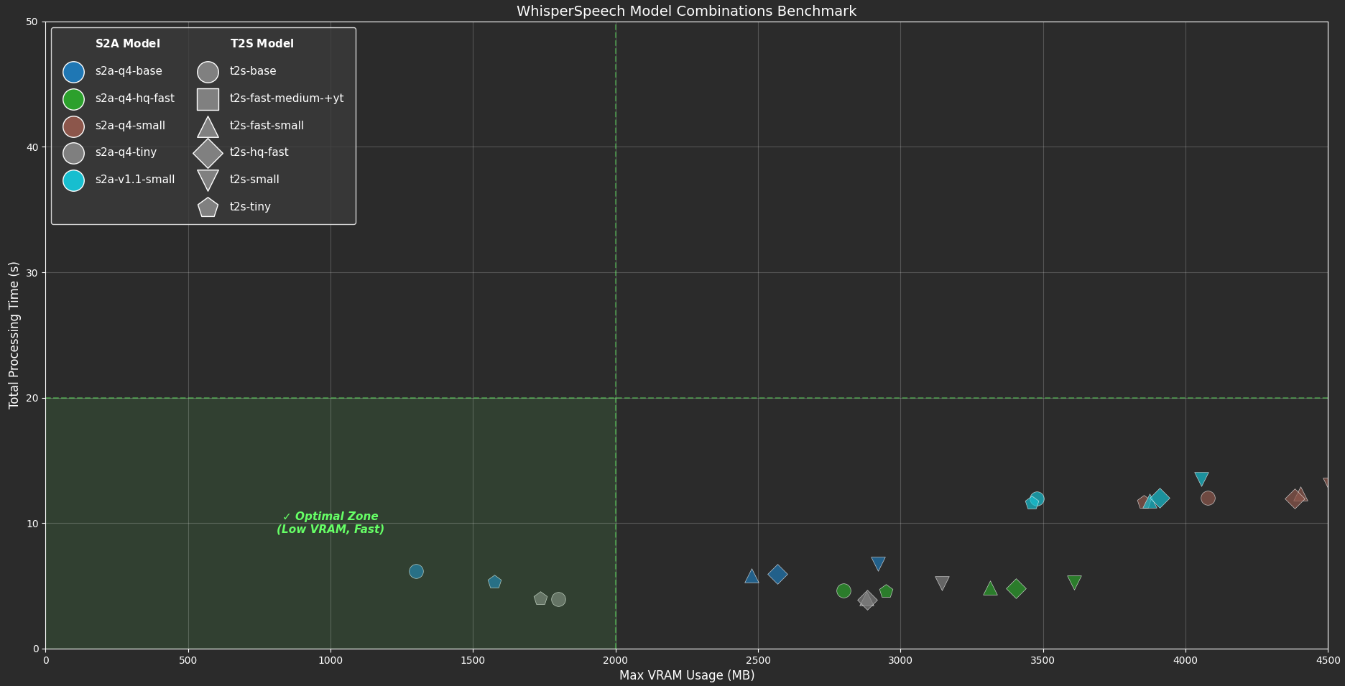
Task: Click the cyan inverted triangle data point
Action: 1201,478
